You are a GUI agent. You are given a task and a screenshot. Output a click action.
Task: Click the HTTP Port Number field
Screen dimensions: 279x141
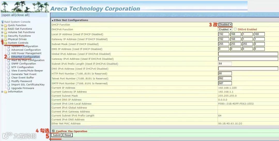tap(225, 73)
